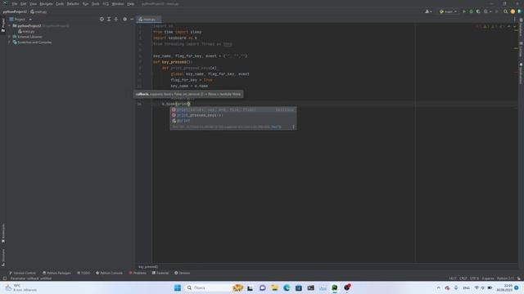Click the Windows Start button
The height and width of the screenshot is (294, 524).
tap(178, 287)
